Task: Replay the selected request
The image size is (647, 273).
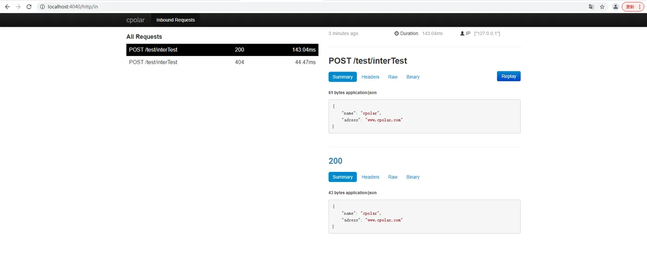Action: click(509, 76)
